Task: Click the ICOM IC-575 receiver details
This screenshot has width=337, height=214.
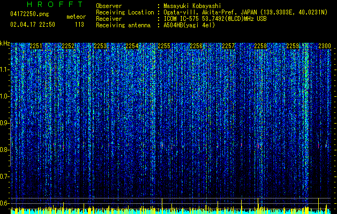Action: tap(215, 19)
